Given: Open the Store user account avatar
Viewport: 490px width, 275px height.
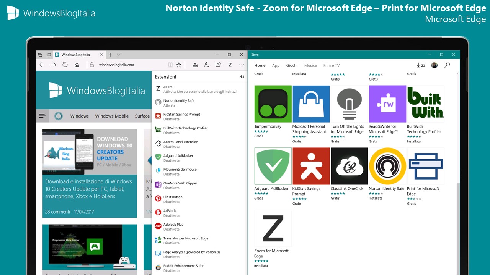Looking at the screenshot, I should 434,65.
